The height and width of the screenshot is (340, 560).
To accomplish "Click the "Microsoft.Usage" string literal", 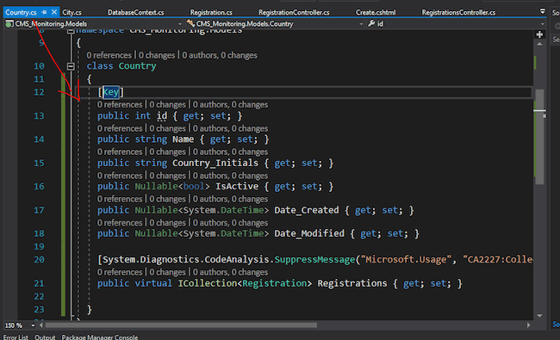I will point(406,259).
